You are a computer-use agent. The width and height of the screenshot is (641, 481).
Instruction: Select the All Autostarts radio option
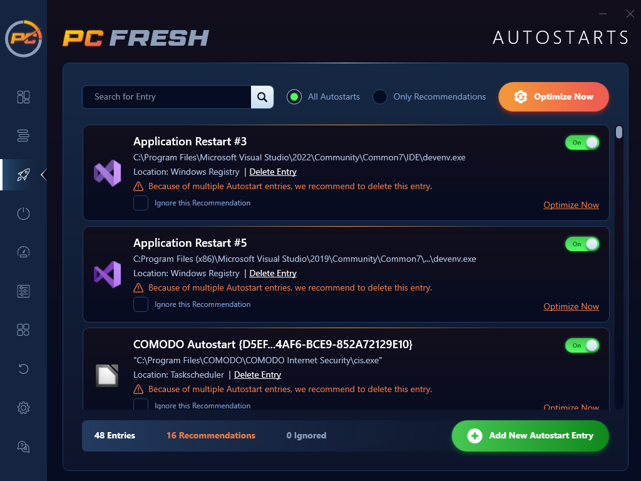tap(294, 97)
